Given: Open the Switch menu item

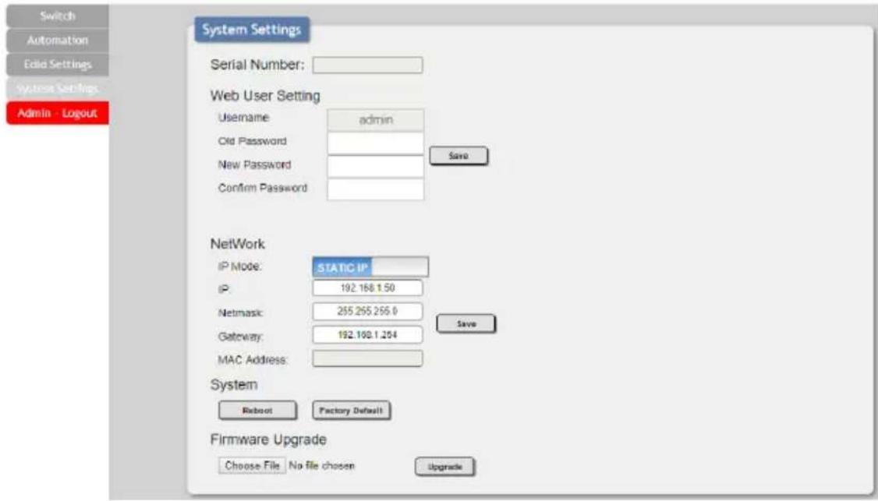Looking at the screenshot, I should (58, 16).
